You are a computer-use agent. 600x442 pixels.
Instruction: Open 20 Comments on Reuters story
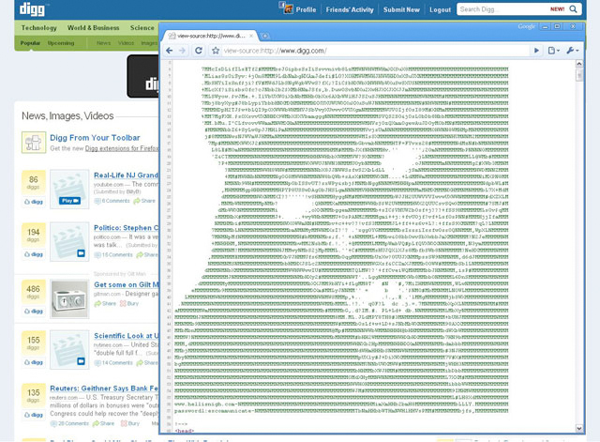point(69,423)
